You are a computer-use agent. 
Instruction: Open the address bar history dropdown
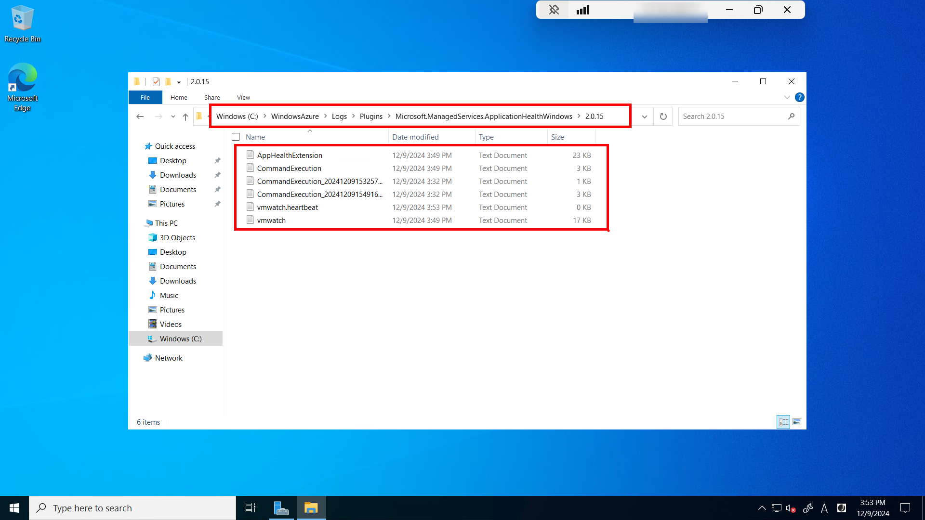point(644,117)
